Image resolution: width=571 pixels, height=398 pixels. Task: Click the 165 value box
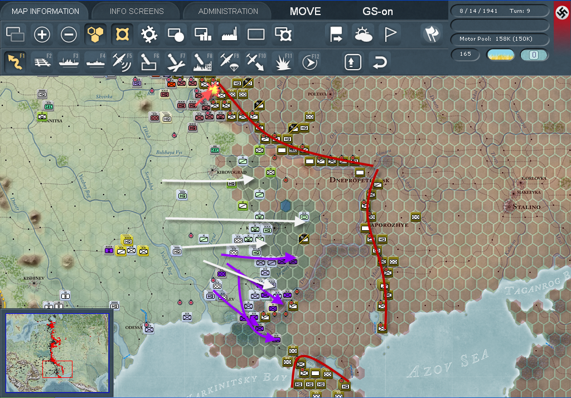466,54
